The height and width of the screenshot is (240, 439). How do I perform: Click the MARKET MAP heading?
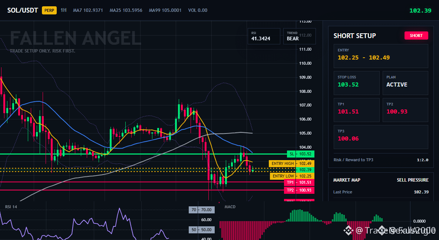click(347, 180)
